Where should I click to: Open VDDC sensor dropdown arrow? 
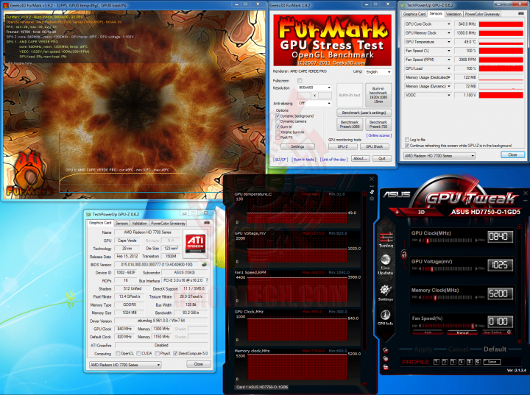click(x=449, y=96)
